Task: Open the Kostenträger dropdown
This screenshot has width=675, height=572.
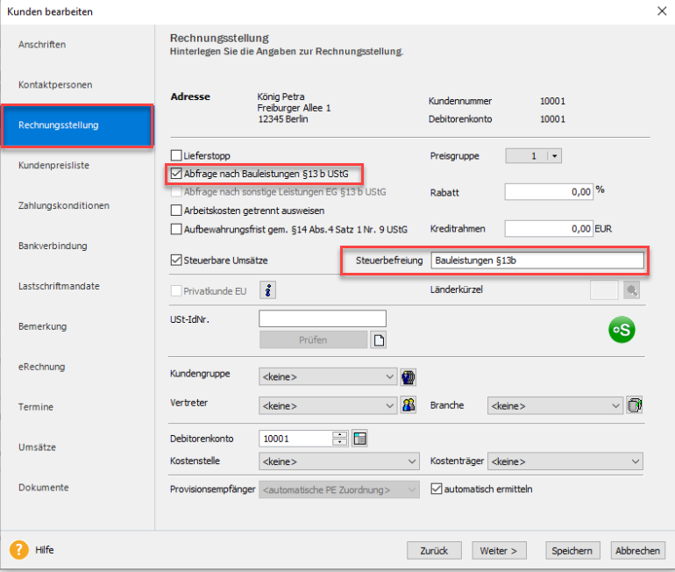Action: coord(636,461)
